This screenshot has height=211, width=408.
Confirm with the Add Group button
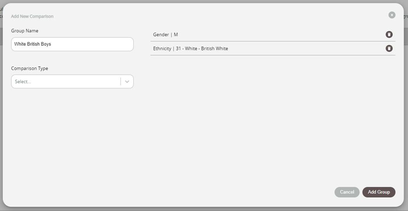tap(379, 192)
